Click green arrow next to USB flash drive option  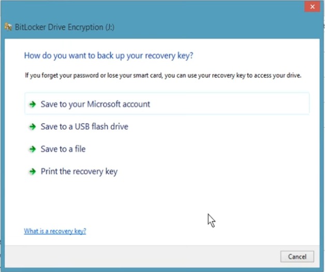[33, 127]
